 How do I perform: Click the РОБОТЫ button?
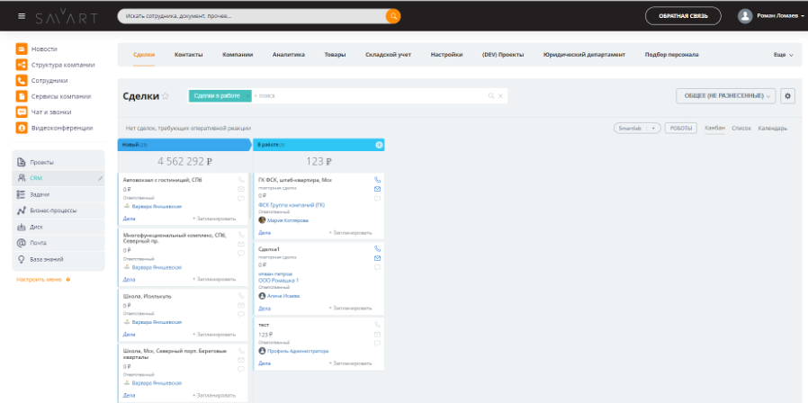681,129
